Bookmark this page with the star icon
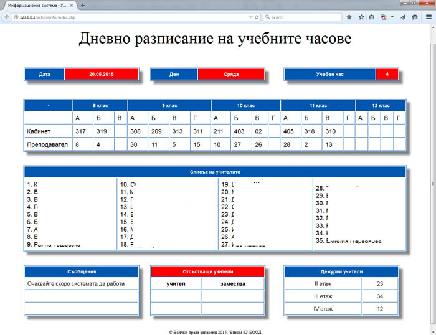The width and height of the screenshot is (436, 335). pyautogui.click(x=361, y=17)
